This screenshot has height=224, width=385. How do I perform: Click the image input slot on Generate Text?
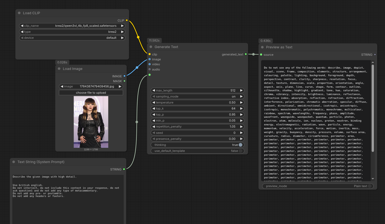click(x=149, y=59)
